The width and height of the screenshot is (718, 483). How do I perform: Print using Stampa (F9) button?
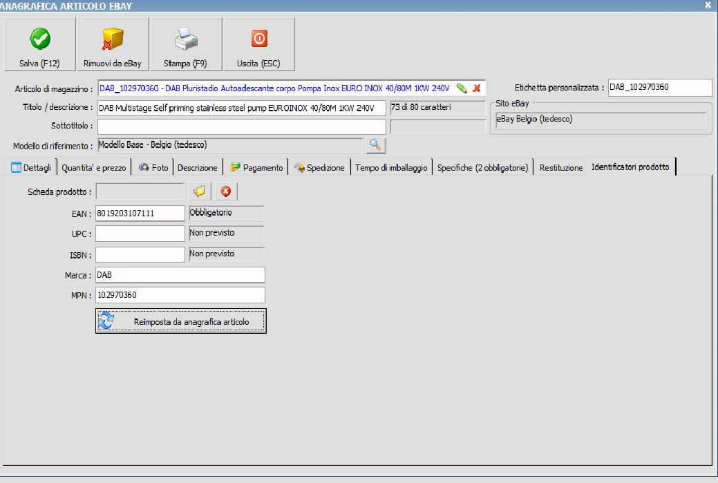[186, 44]
